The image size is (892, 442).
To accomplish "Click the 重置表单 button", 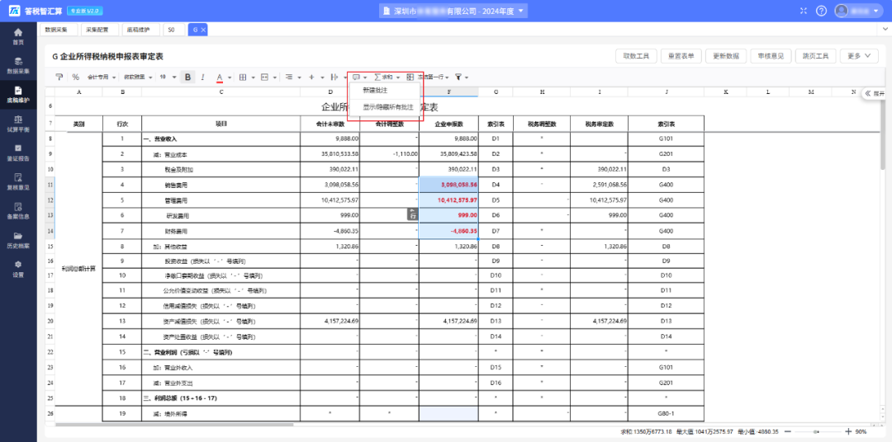I will (x=681, y=56).
